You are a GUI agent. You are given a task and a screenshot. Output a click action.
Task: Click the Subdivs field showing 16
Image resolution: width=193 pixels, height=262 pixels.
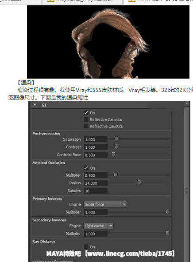[x=96, y=191]
